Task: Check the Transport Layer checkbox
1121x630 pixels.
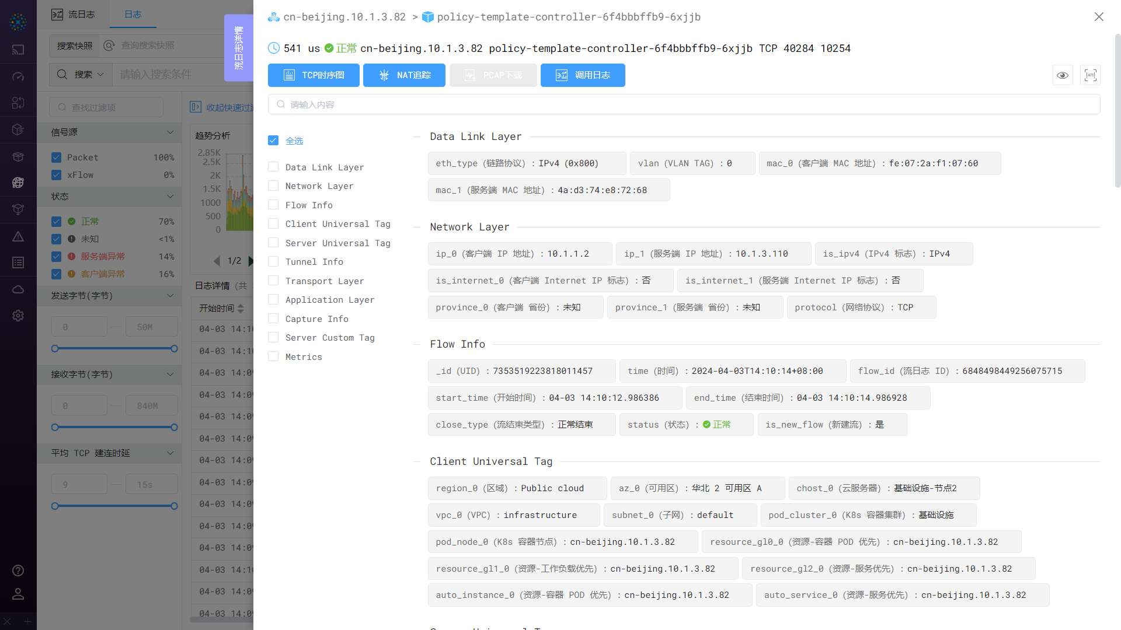Action: point(273,281)
